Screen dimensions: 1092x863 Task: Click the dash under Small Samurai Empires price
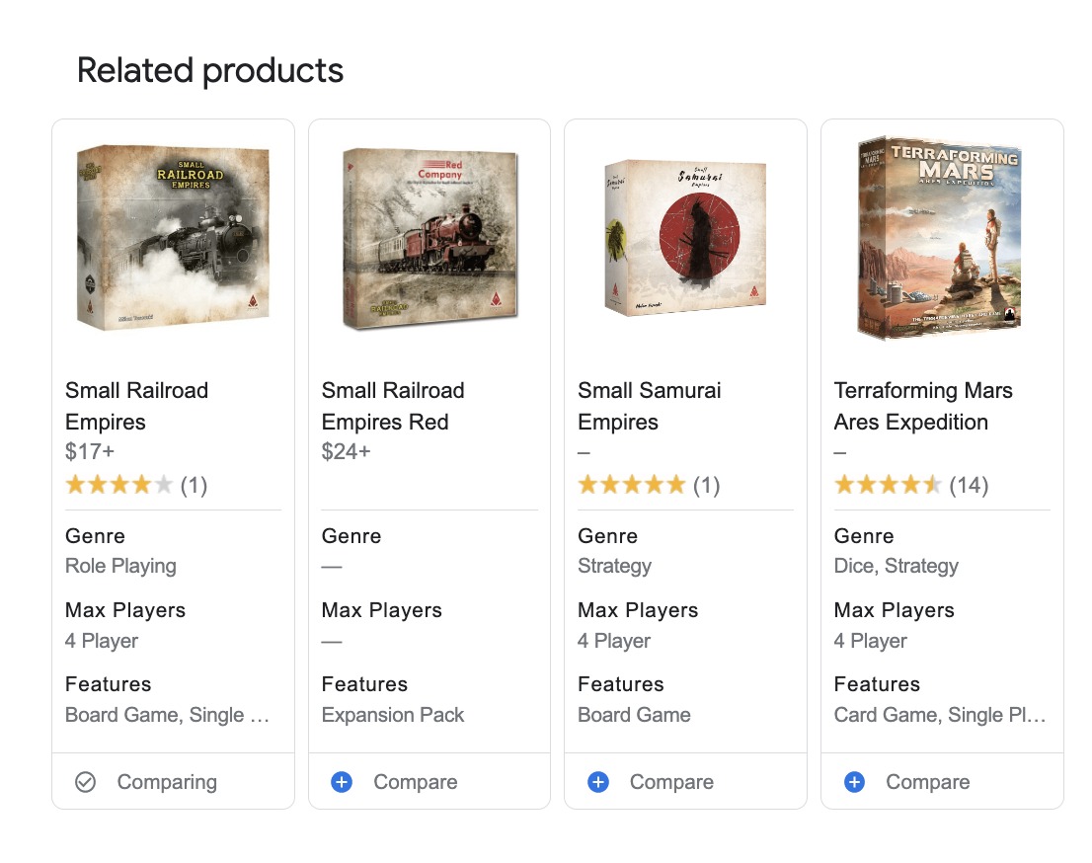[582, 452]
